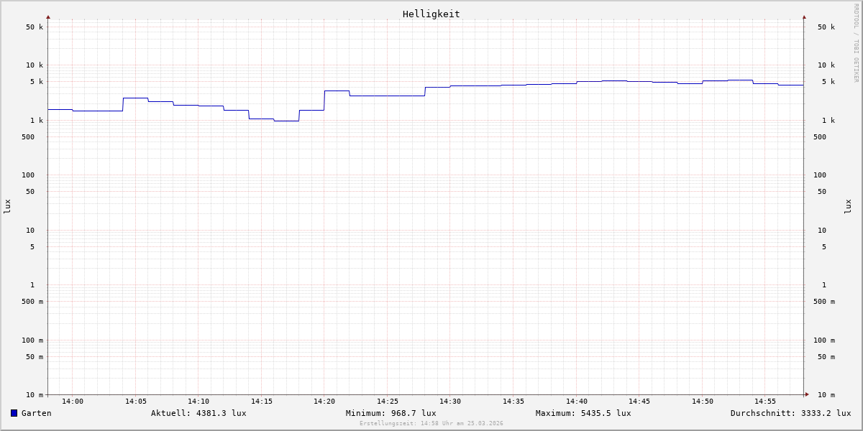Viewport: 863px width, 431px height.
Task: Click the 50 k label on left axis
Action: [35, 27]
